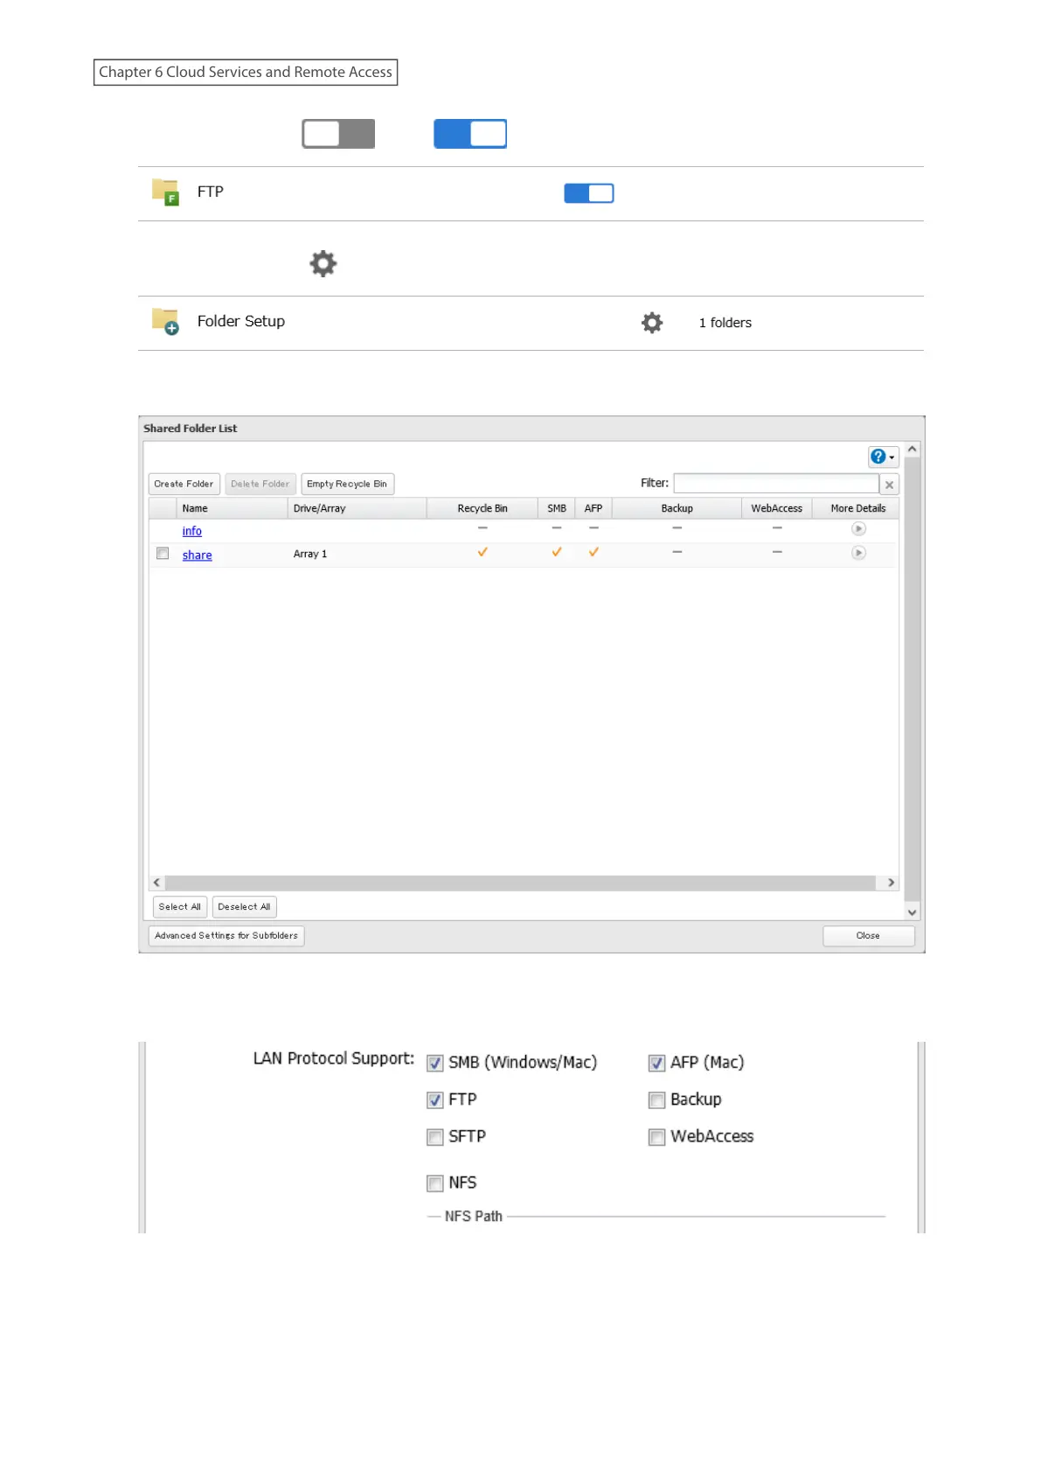This screenshot has height=1473, width=1041.
Task: Show more details for info folder
Action: point(858,528)
